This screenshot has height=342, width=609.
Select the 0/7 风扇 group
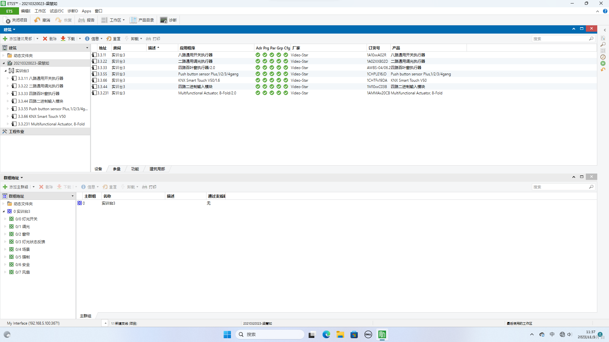(x=19, y=272)
